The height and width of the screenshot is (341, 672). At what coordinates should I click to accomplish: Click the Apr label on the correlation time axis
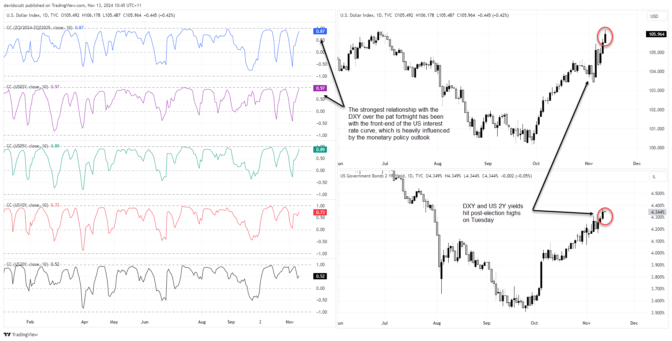point(85,322)
